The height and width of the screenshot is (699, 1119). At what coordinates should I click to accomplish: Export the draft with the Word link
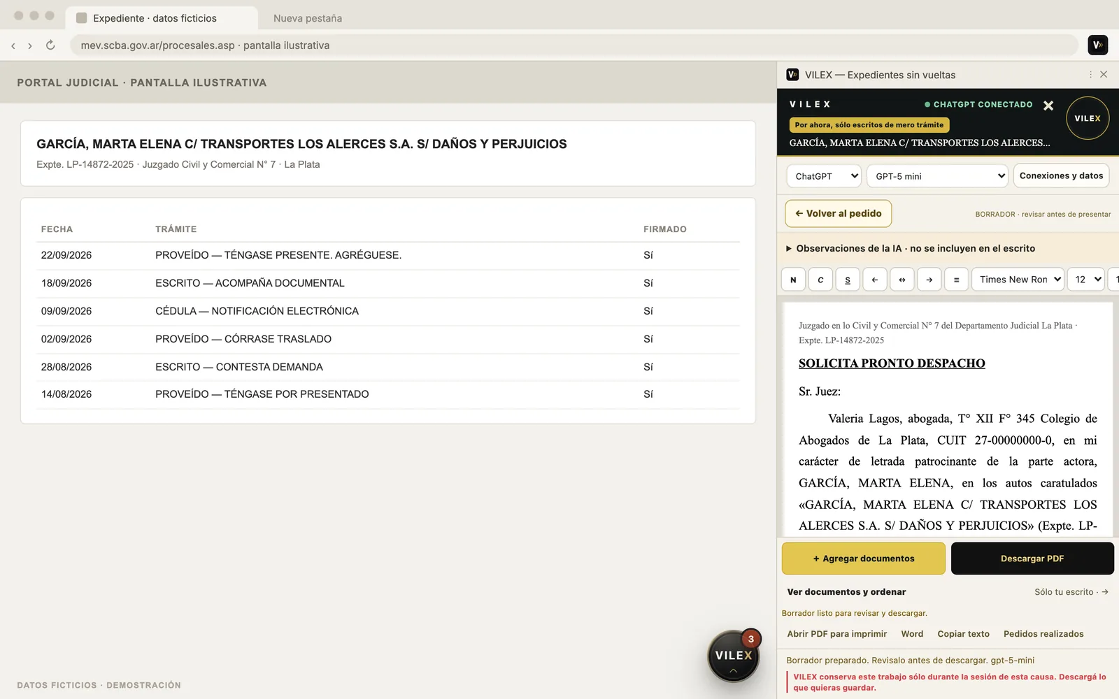tap(912, 634)
